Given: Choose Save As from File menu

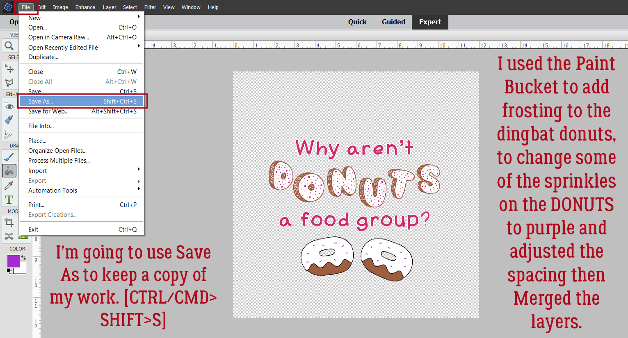Looking at the screenshot, I should (x=81, y=101).
